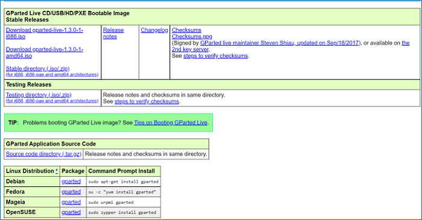Viewport: 422px width, 220px height.
Task: Click the 'Debian' distribution cell
Action: coord(32,182)
